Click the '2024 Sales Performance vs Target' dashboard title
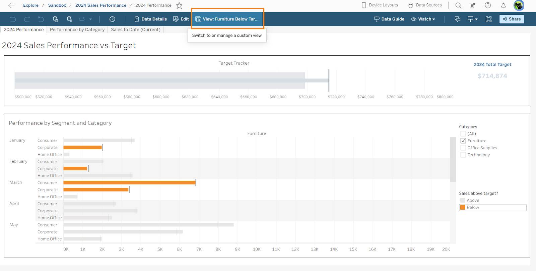 pyautogui.click(x=69, y=45)
